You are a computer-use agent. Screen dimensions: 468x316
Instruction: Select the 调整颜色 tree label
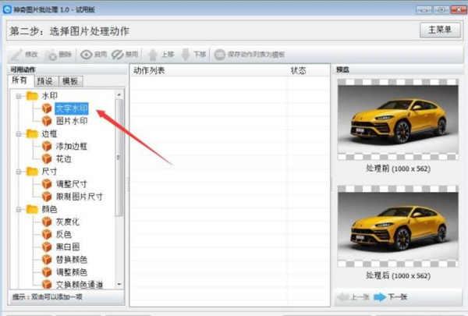72,272
